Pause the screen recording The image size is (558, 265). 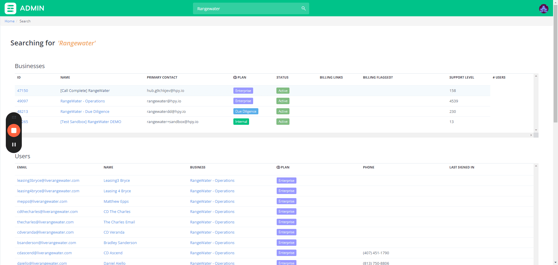(14, 145)
